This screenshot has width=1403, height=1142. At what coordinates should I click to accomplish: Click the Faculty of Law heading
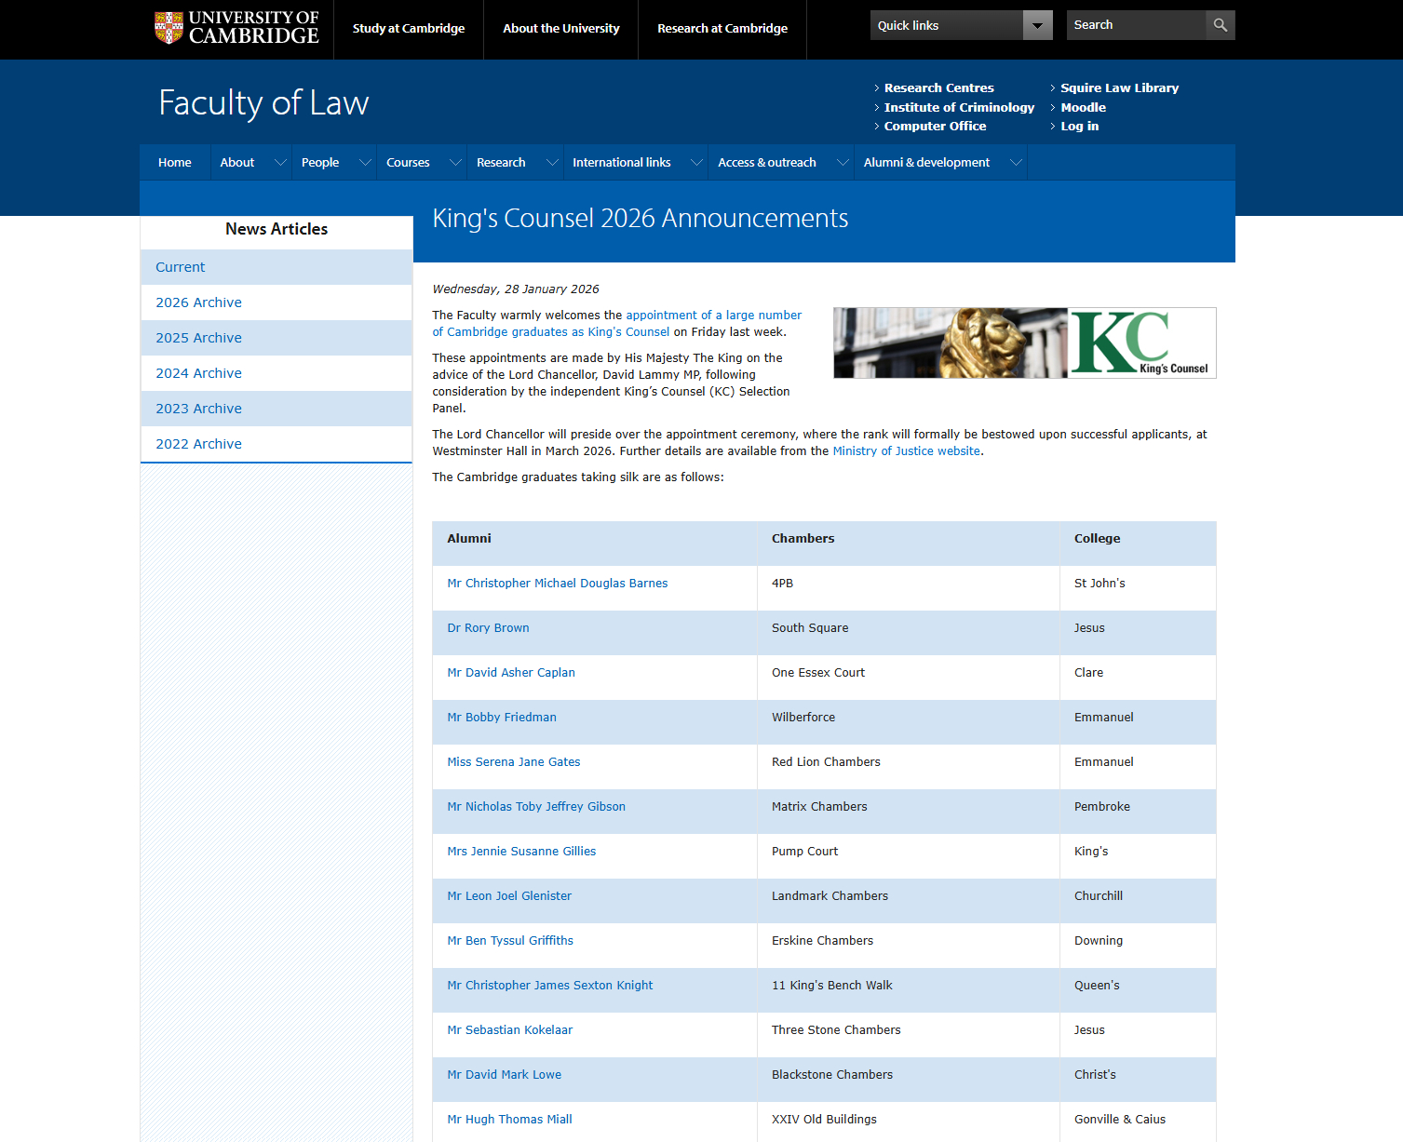pos(263,102)
